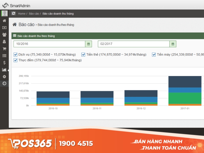Open the money bill sidebar icon
The width and height of the screenshot is (204, 153).
tap(4, 28)
